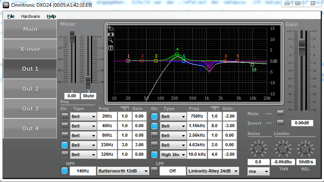Click the 50dB/s release field
The image size is (324, 182).
tap(306, 162)
